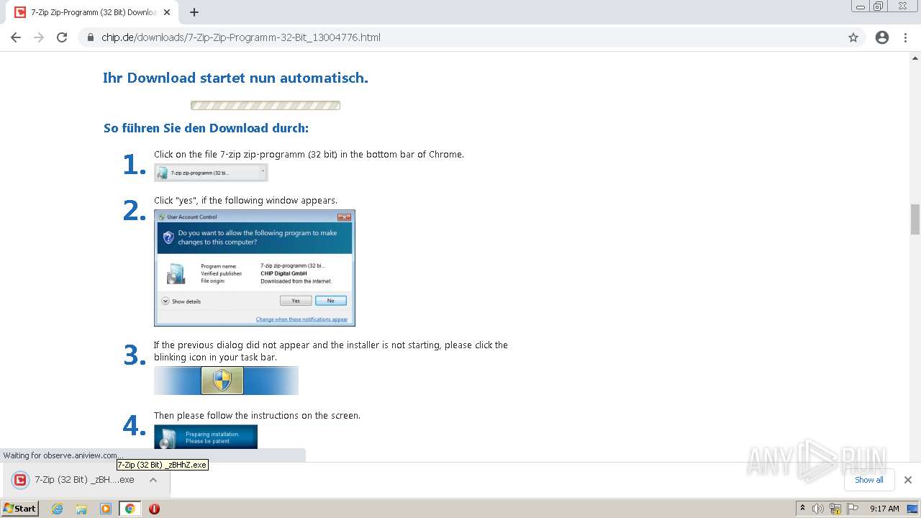Click the page vertical scrollbar thumb
Viewport: 921px width, 518px height.
(915, 219)
